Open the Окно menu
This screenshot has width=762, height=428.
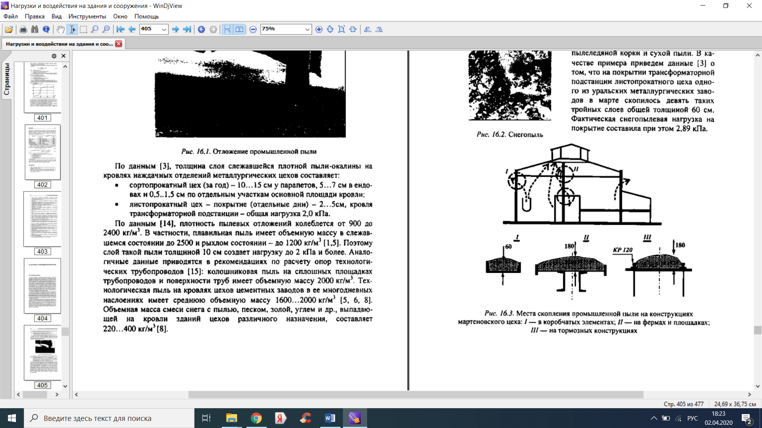(x=120, y=16)
